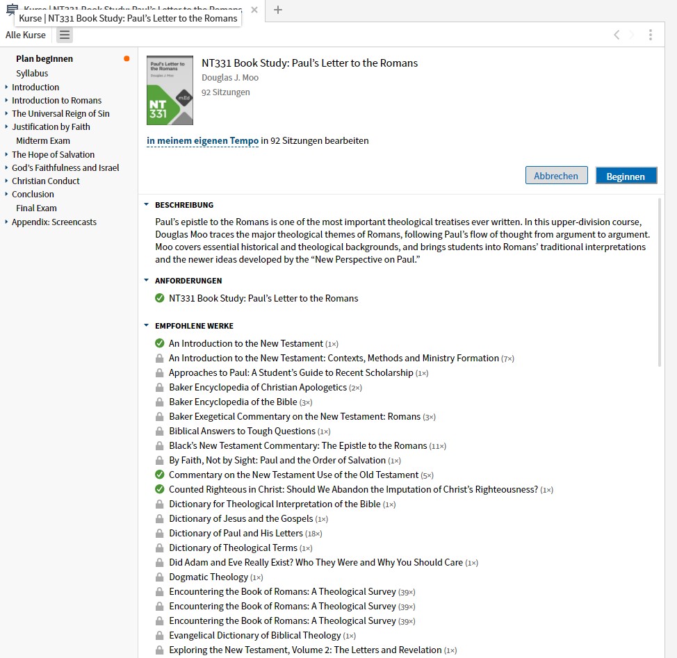The height and width of the screenshot is (658, 677).
Task: Collapse the BESCHREIBUNG section
Action: coord(147,204)
